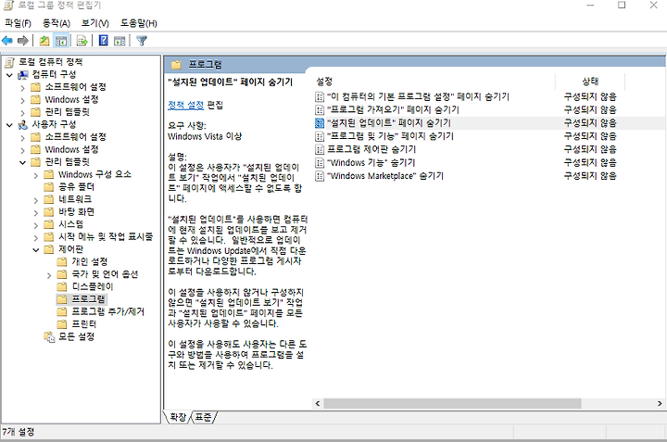This screenshot has width=667, height=442.
Task: Expand 관리 템플릿 under 컴퓨터 구성
Action: 22,113
